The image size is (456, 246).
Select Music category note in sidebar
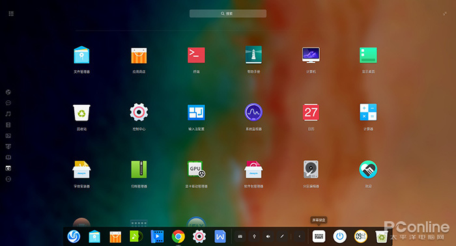click(x=8, y=114)
